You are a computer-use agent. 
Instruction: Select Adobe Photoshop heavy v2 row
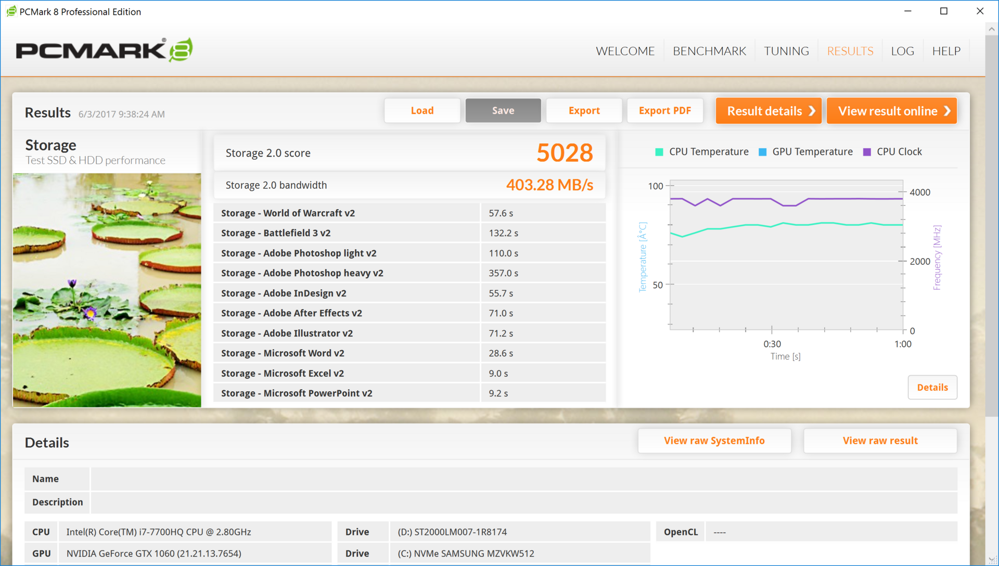(x=409, y=273)
